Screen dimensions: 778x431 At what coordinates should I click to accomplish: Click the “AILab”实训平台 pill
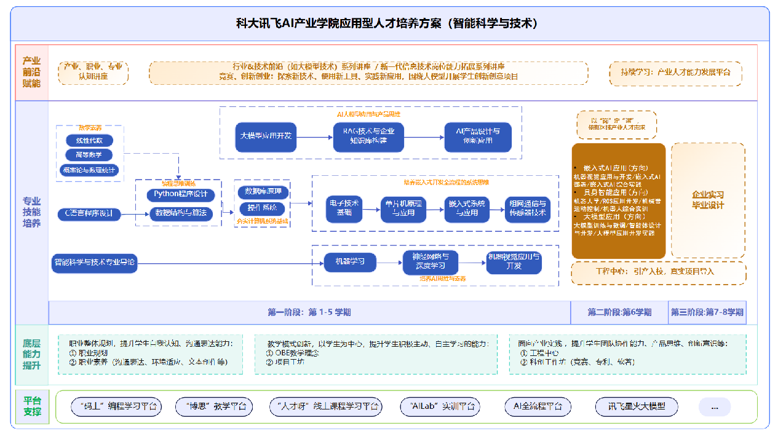[440, 407]
